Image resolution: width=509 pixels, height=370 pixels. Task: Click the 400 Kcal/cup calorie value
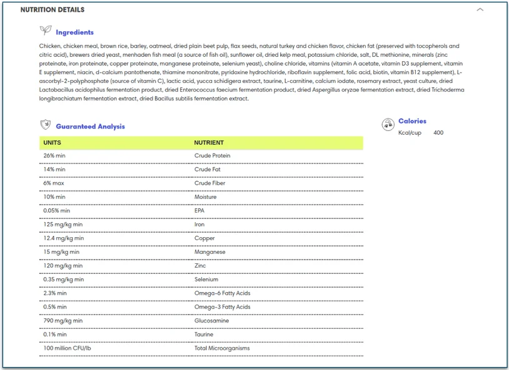[438, 132]
